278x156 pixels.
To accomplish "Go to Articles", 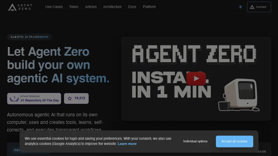I will pyautogui.click(x=91, y=7).
